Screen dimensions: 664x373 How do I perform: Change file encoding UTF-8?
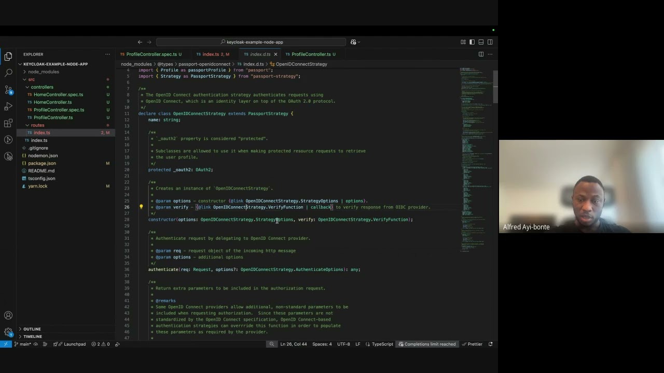343,344
